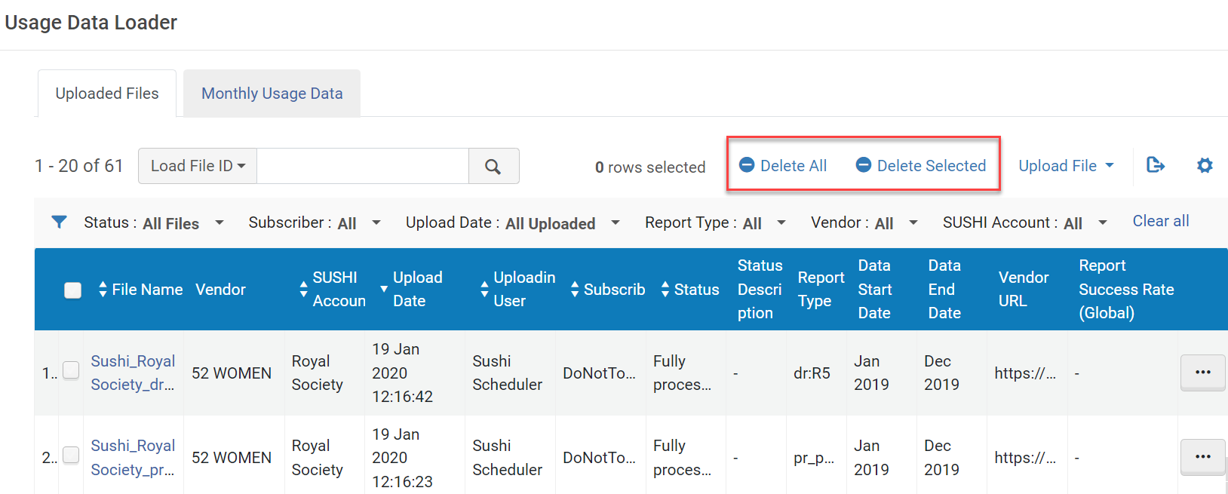Click Royal Society SUSHI account cell in row 2
Screen dimensions: 1228x494
(x=318, y=457)
